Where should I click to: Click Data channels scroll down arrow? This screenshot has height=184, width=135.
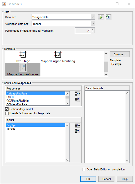127,161
